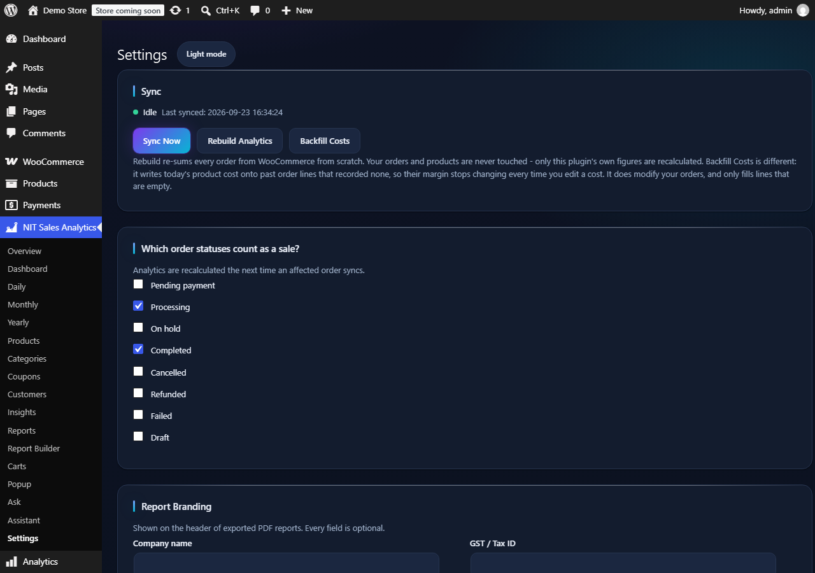
Task: Open the Overview submenu item
Action: 24,251
